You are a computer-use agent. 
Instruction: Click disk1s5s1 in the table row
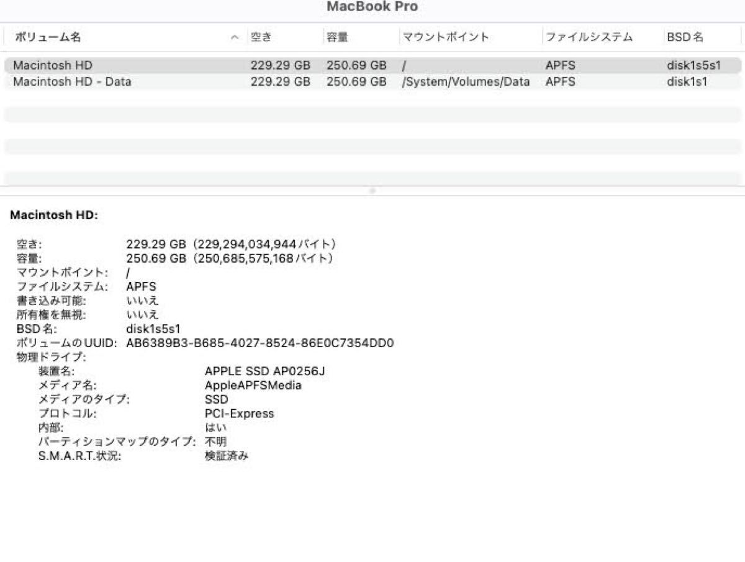[694, 65]
